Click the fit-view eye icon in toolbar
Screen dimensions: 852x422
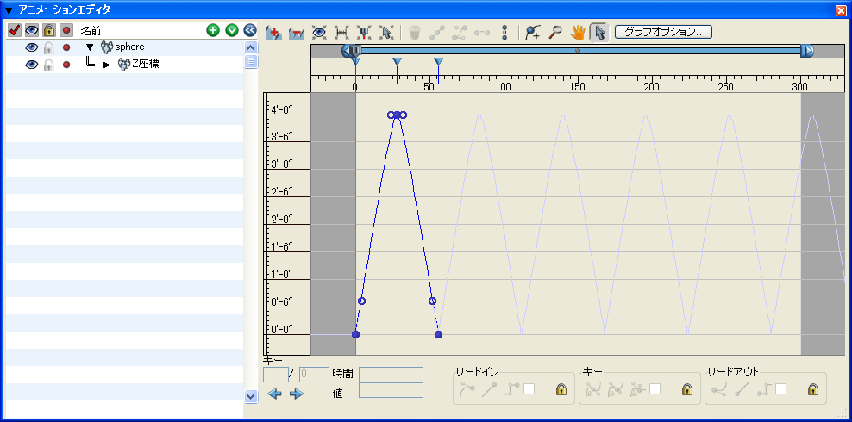click(318, 33)
